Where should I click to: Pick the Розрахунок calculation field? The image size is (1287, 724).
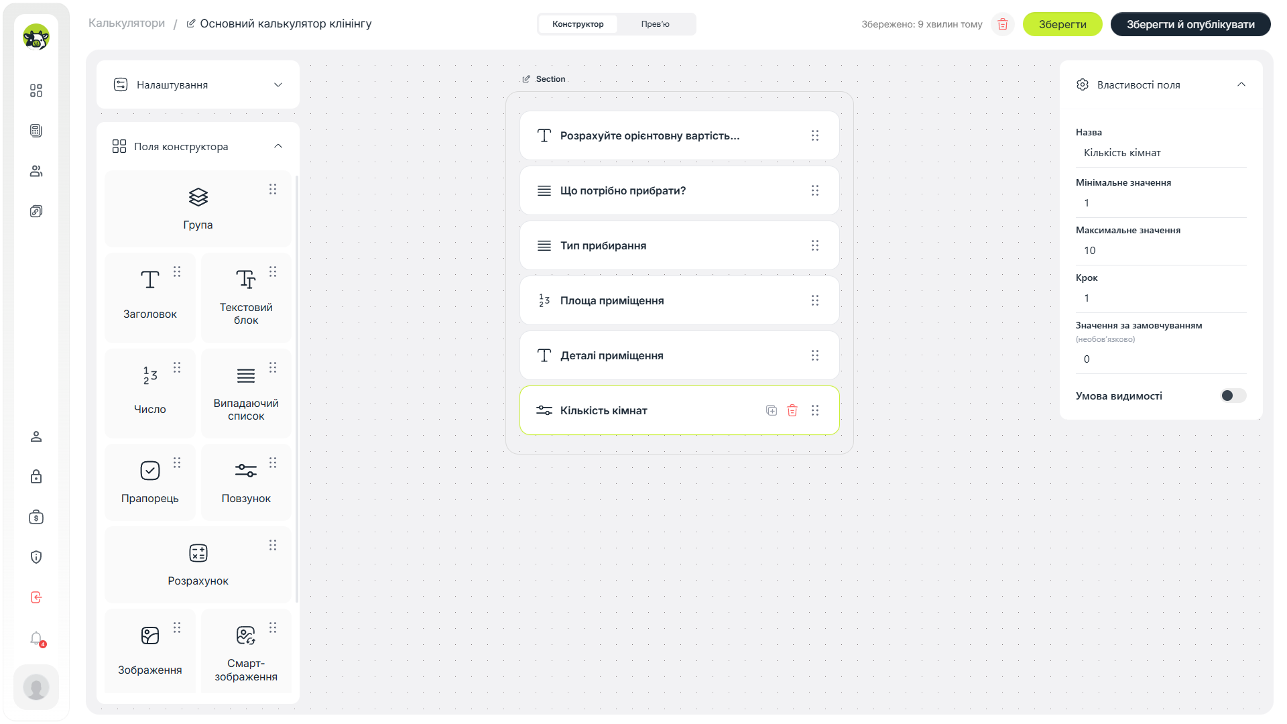pyautogui.click(x=198, y=564)
